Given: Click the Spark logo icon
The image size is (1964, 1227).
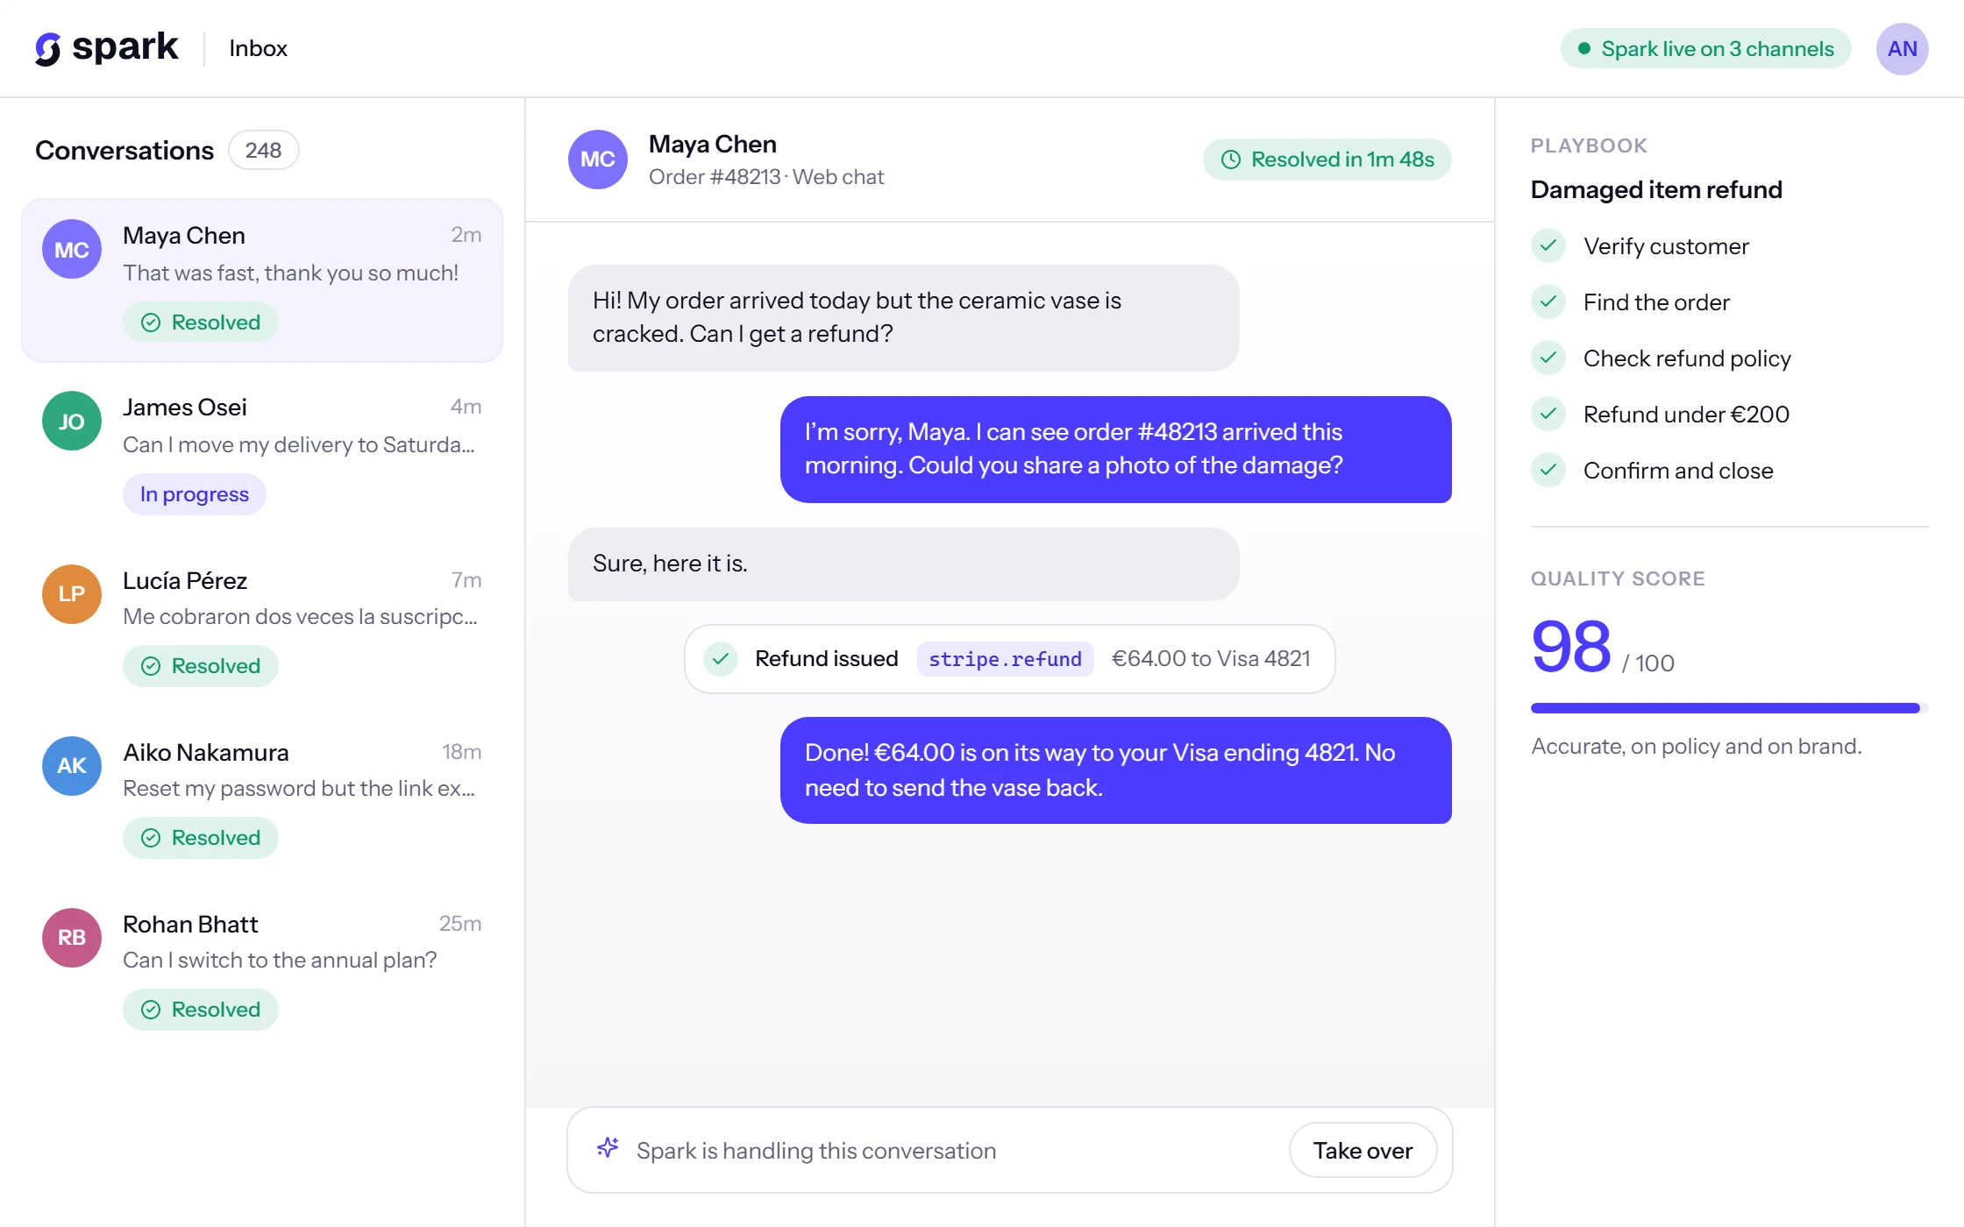Looking at the screenshot, I should click(x=48, y=49).
